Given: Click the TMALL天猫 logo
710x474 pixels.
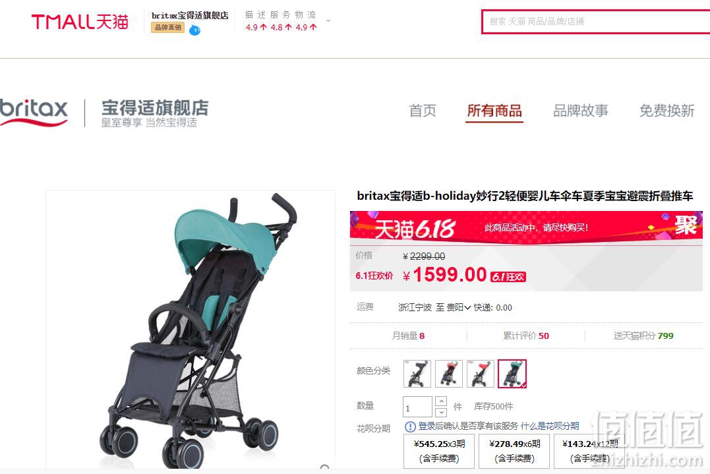Looking at the screenshot, I should pos(80,21).
